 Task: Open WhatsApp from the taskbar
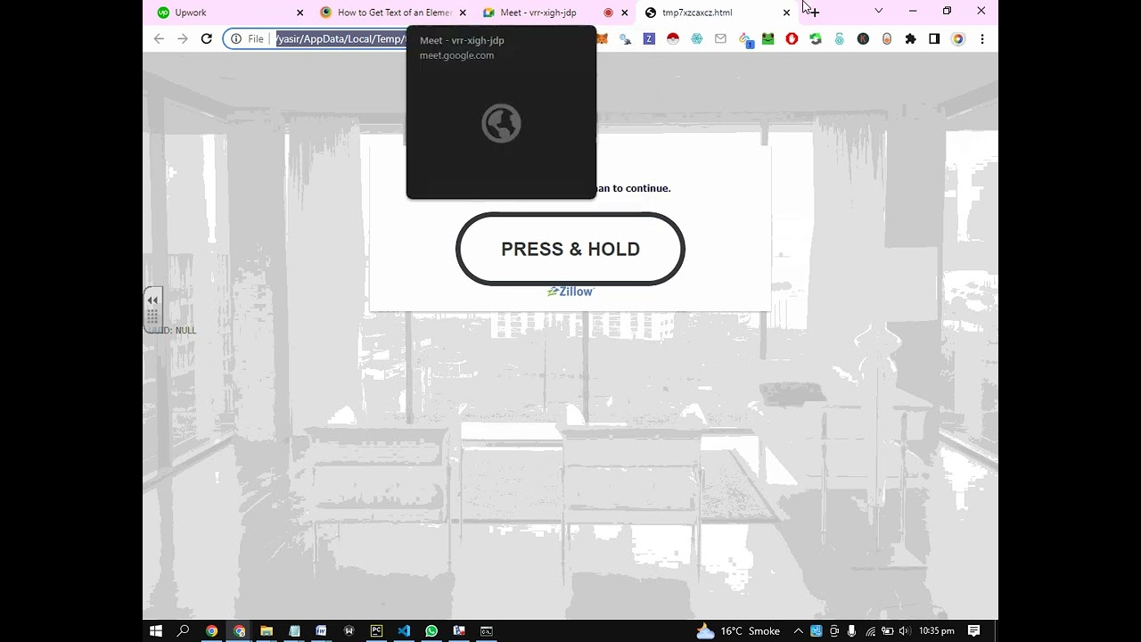(431, 631)
